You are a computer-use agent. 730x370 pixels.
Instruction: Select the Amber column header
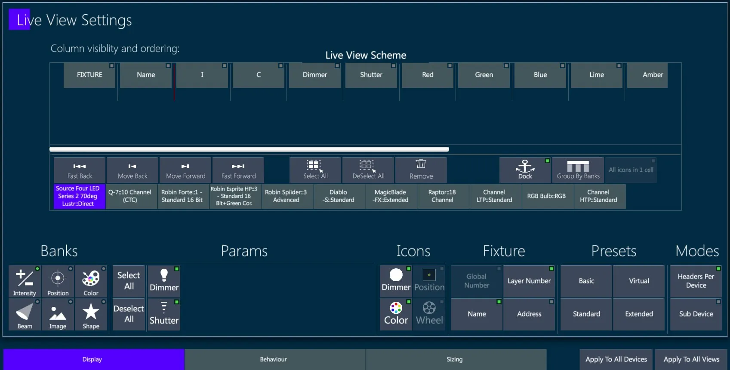point(647,75)
